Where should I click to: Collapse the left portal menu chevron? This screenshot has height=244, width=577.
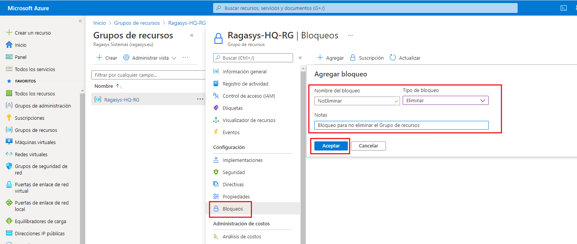[80, 21]
